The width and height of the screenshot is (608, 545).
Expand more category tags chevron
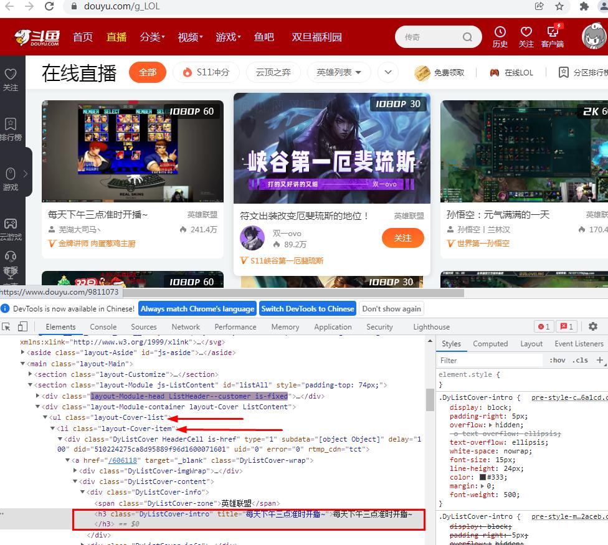click(388, 72)
